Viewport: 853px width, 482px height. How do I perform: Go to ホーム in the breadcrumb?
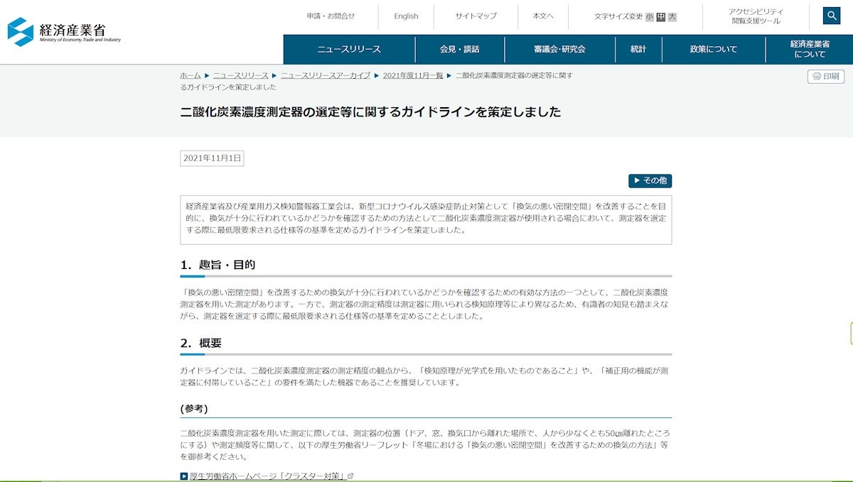point(190,75)
